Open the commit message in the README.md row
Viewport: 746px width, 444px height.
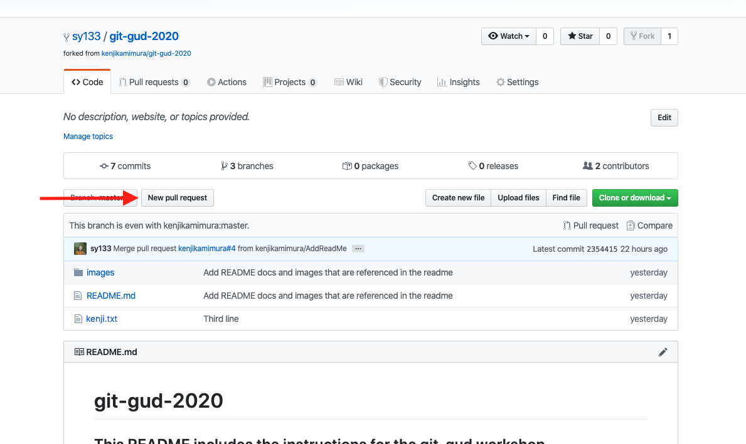pyautogui.click(x=328, y=296)
